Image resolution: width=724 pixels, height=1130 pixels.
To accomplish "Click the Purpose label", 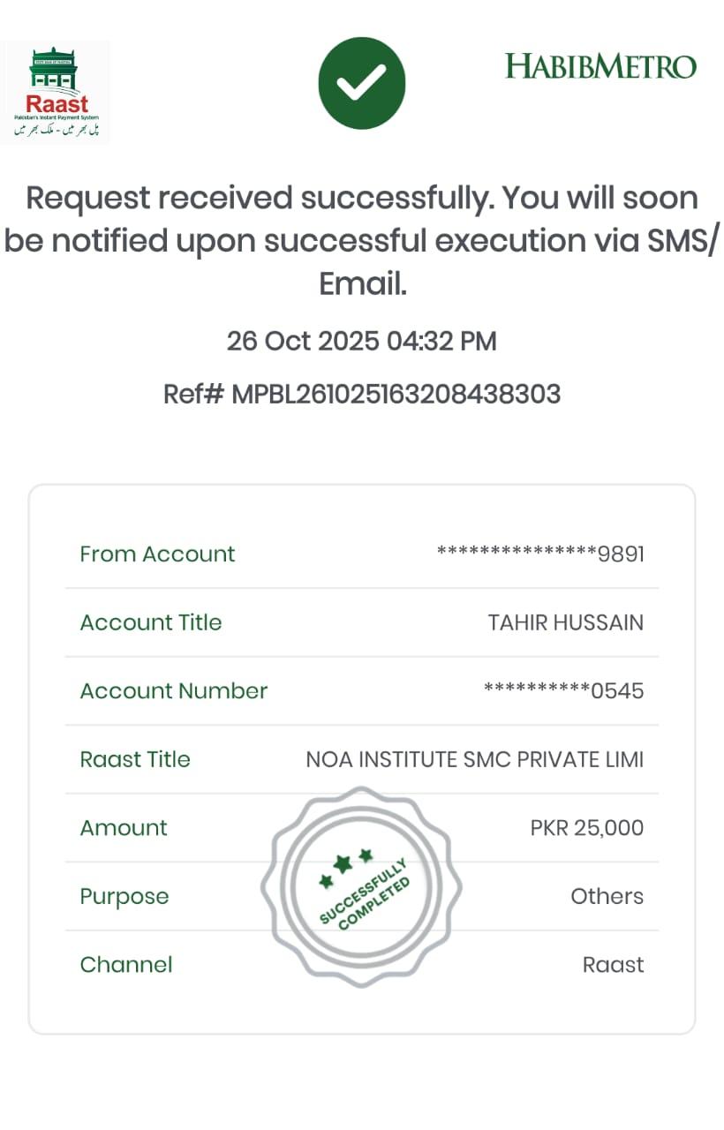I will [124, 896].
